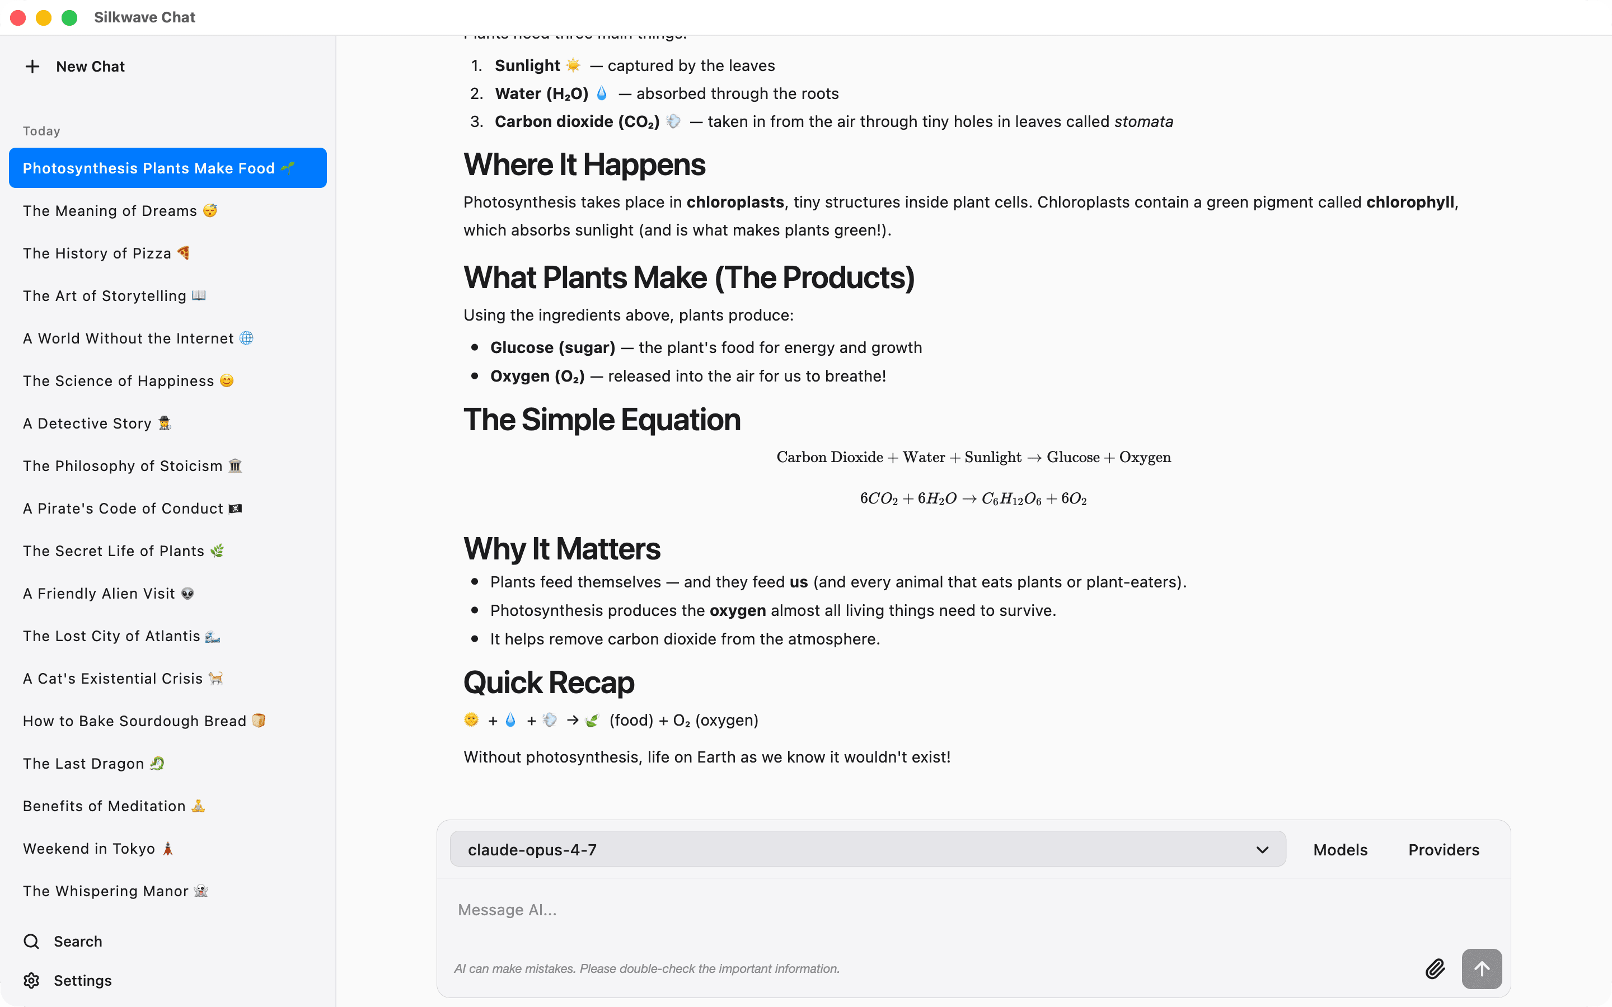Click the yellow minimize window button
Screen dimensions: 1612x1007
(43, 17)
